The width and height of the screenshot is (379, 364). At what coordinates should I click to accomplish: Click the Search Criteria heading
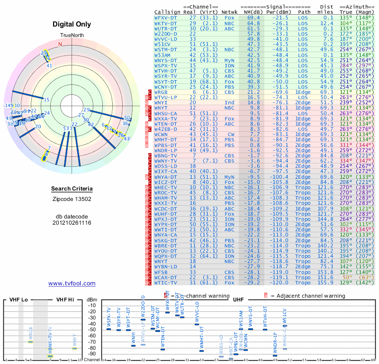72,189
